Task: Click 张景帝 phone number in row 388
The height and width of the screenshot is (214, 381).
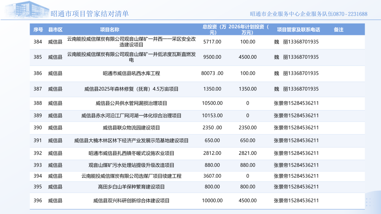Action: click(x=296, y=103)
